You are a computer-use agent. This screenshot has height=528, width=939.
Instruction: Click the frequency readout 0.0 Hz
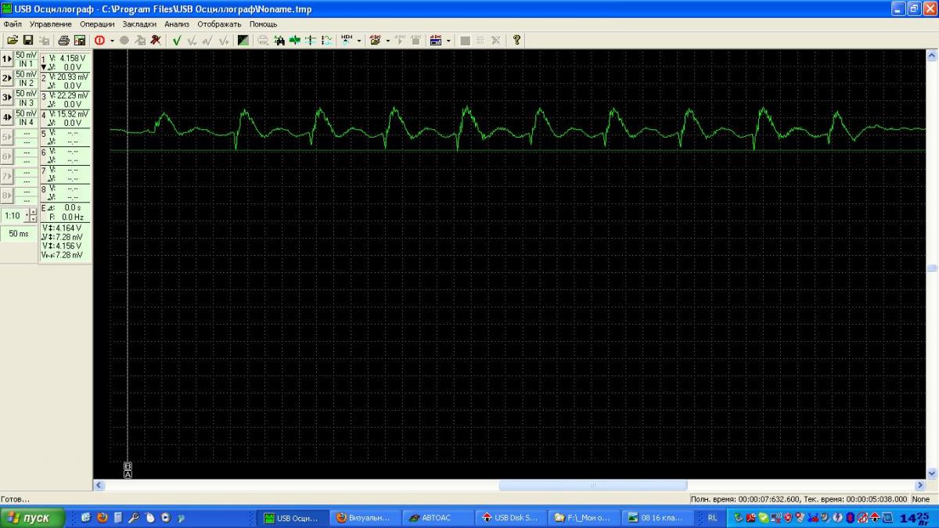coord(72,217)
